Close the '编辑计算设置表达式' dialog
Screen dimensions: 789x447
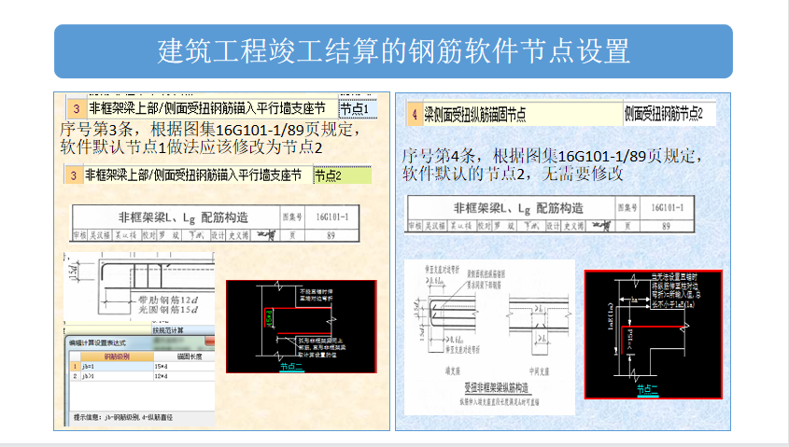tap(209, 342)
